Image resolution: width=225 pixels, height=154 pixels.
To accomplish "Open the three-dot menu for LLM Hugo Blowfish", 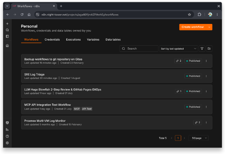I will pyautogui.click(x=206, y=91).
